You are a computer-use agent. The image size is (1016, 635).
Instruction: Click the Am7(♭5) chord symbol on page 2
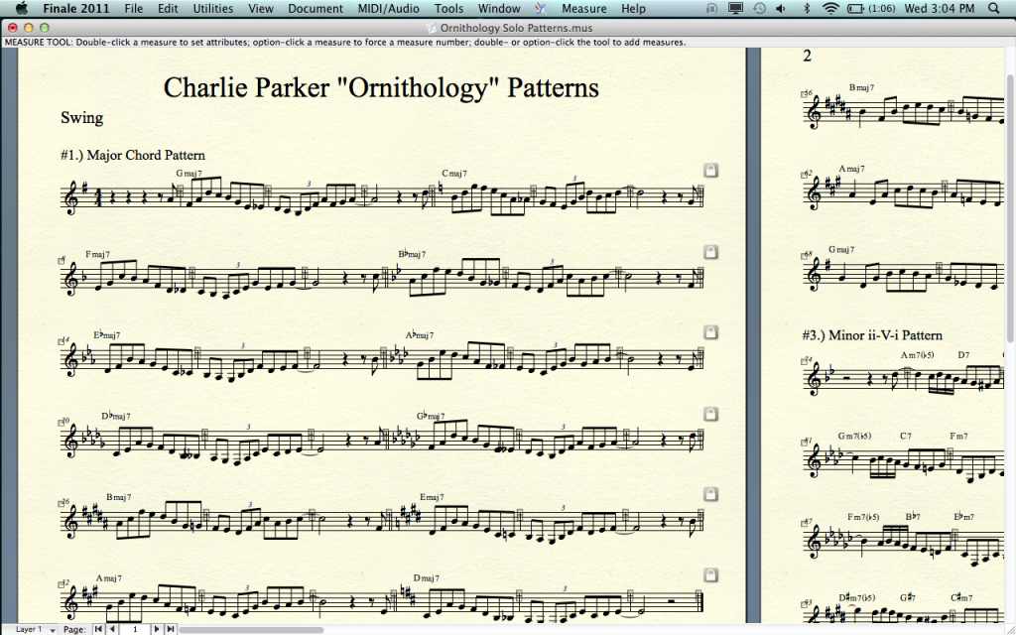[x=918, y=355]
